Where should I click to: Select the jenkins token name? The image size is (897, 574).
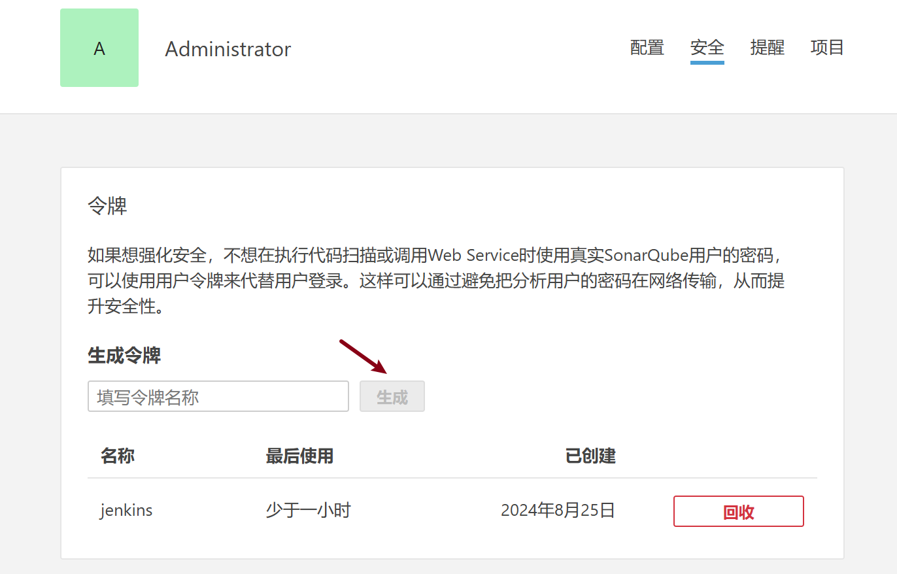point(126,511)
